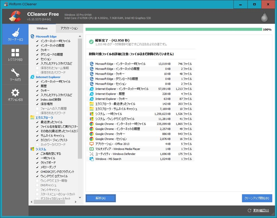Open the Options (オプション) gear section
Viewport: 277px width, 218px height.
click(15, 94)
